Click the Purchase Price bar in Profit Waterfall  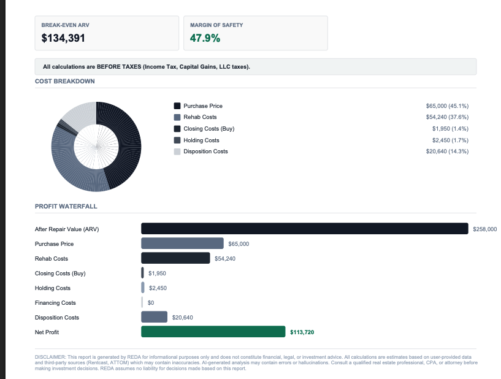coord(183,243)
